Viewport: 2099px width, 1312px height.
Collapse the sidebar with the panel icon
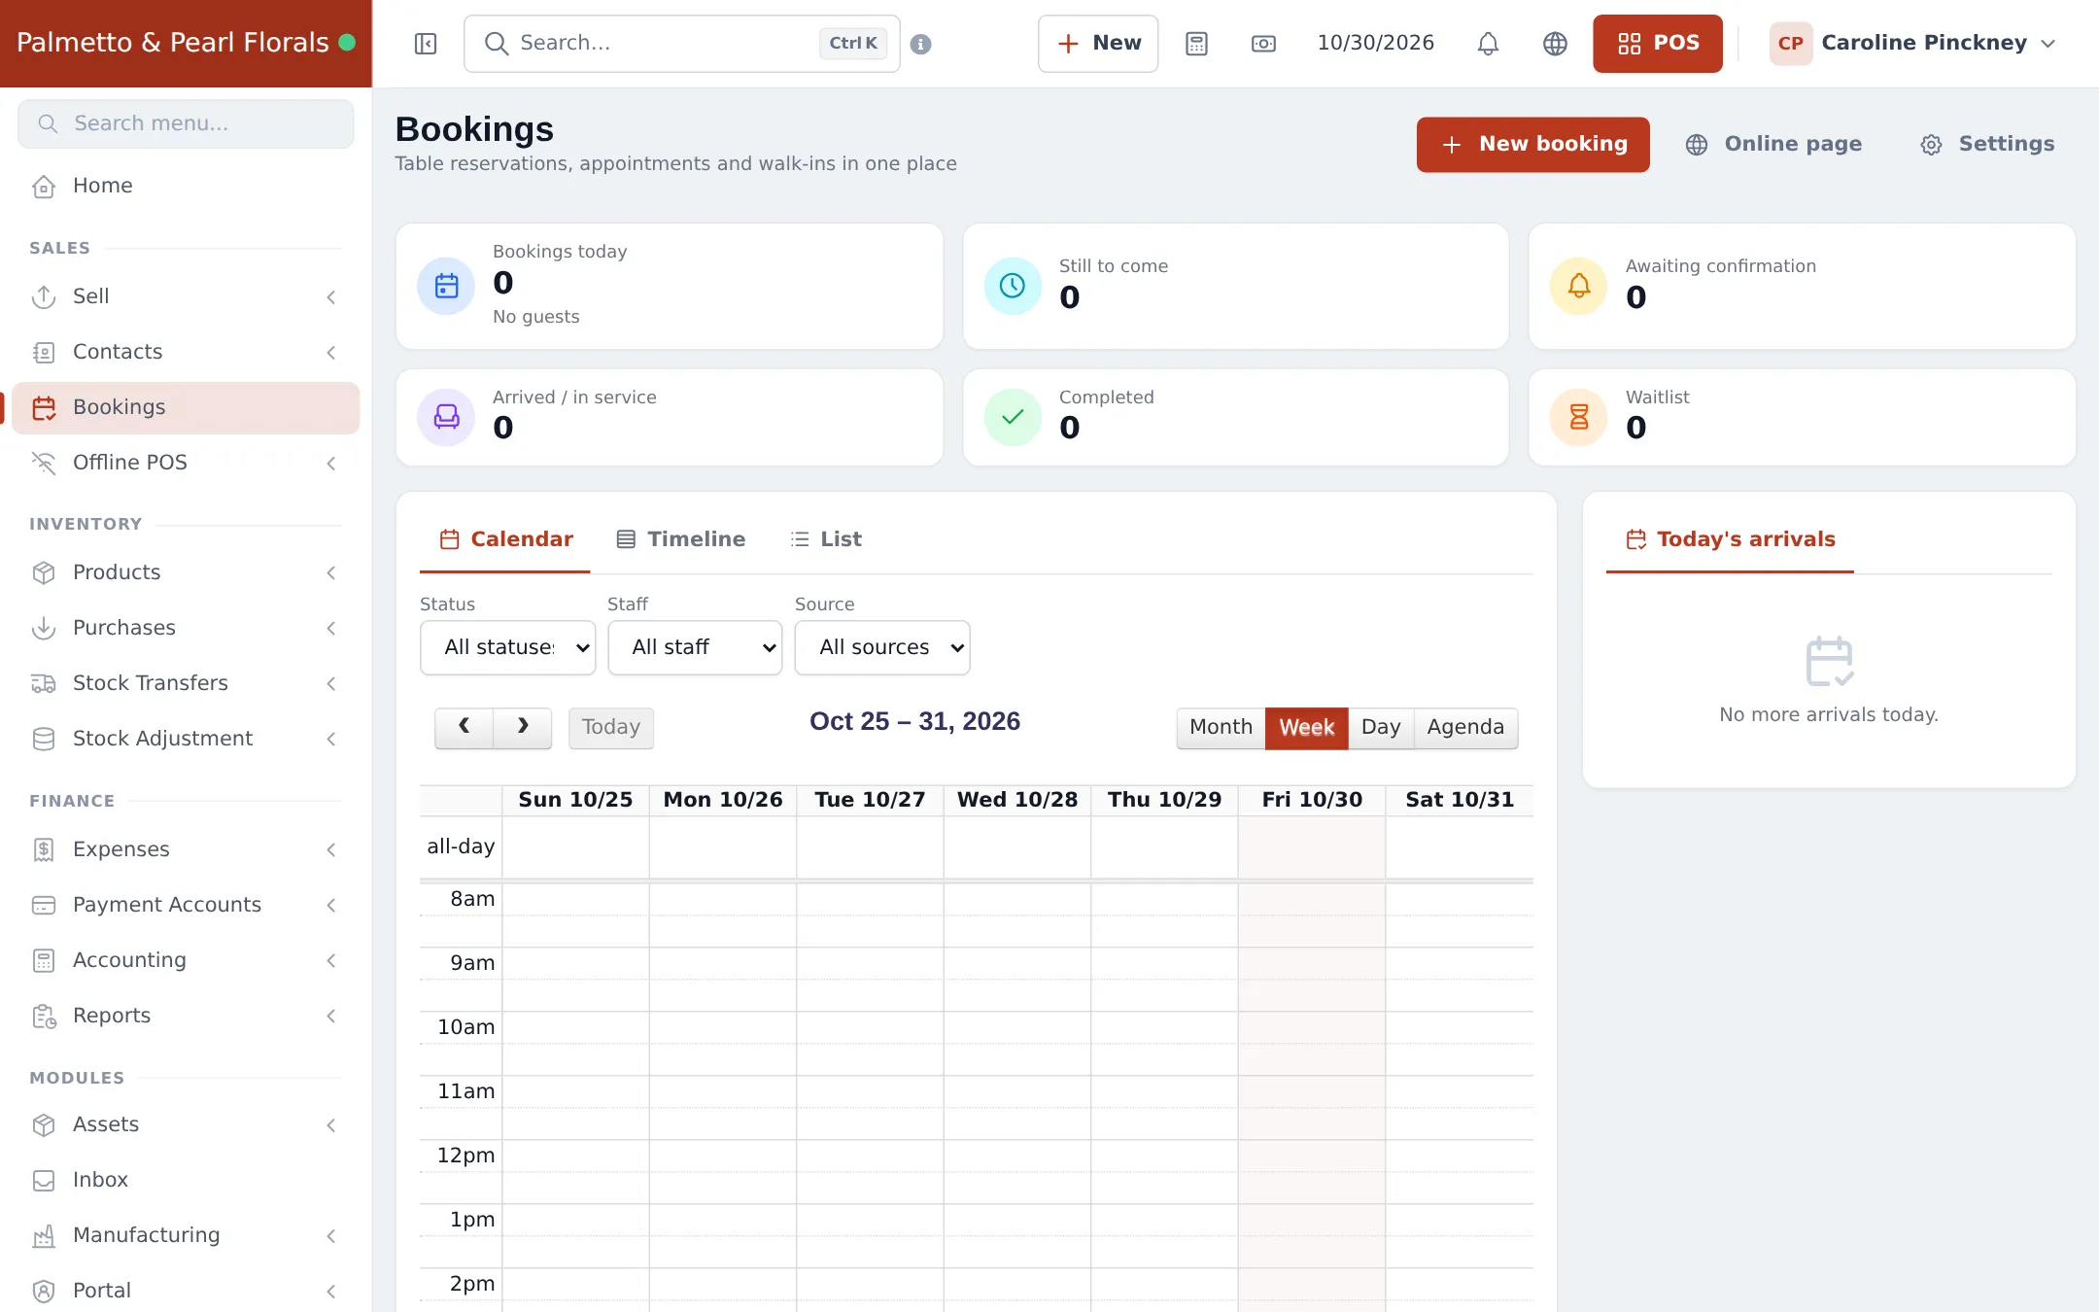pos(426,44)
